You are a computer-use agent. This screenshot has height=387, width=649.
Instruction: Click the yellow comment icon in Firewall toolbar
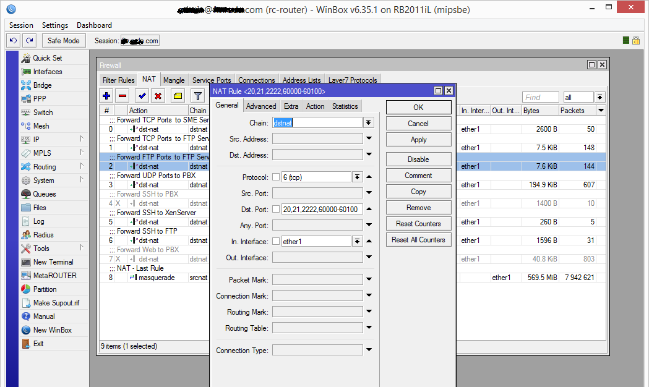178,96
